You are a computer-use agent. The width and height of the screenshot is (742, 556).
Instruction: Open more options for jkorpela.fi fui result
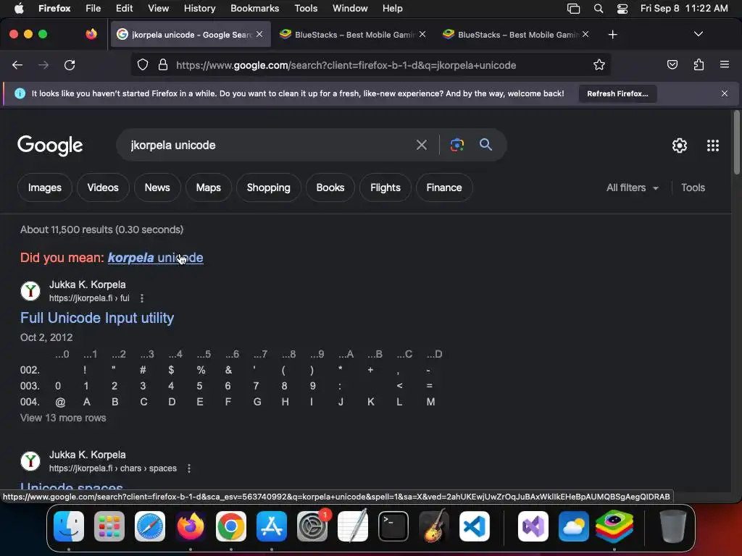point(142,298)
